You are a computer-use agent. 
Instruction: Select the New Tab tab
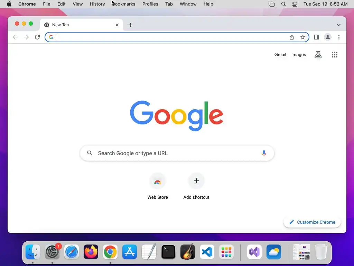81,25
